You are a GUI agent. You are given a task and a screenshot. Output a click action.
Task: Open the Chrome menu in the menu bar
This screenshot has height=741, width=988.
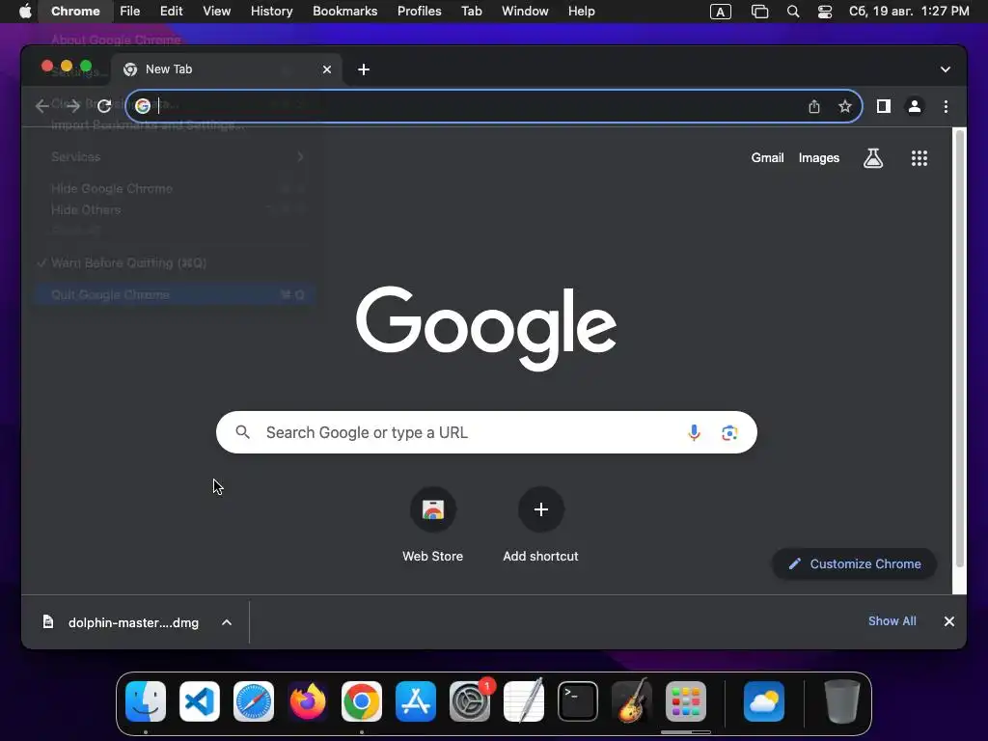coord(75,12)
